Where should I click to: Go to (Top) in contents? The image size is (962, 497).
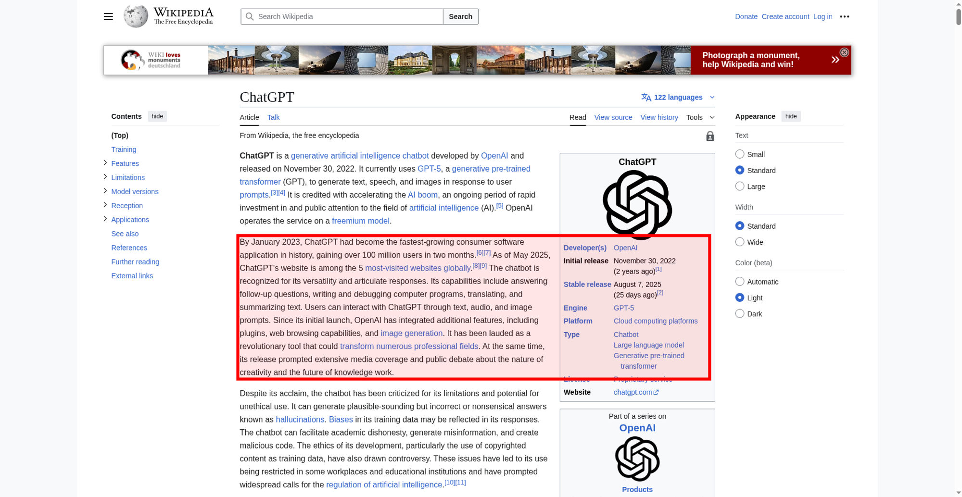click(x=120, y=136)
